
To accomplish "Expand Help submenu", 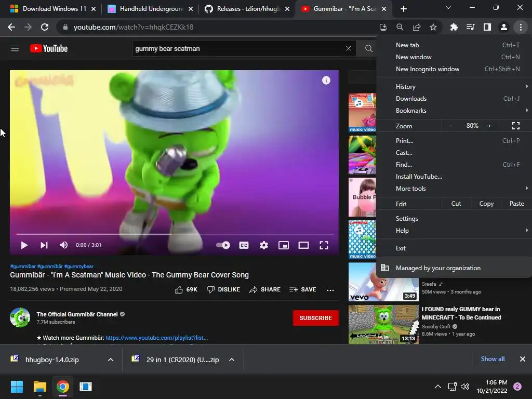I will [x=454, y=230].
